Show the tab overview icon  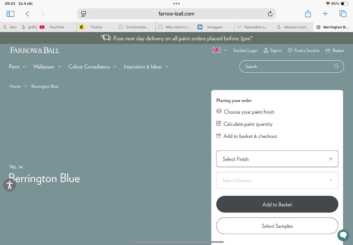click(x=343, y=14)
